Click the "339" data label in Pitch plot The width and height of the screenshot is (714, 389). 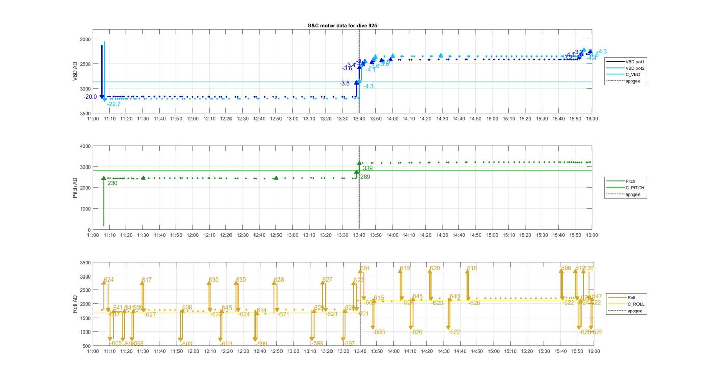click(368, 168)
